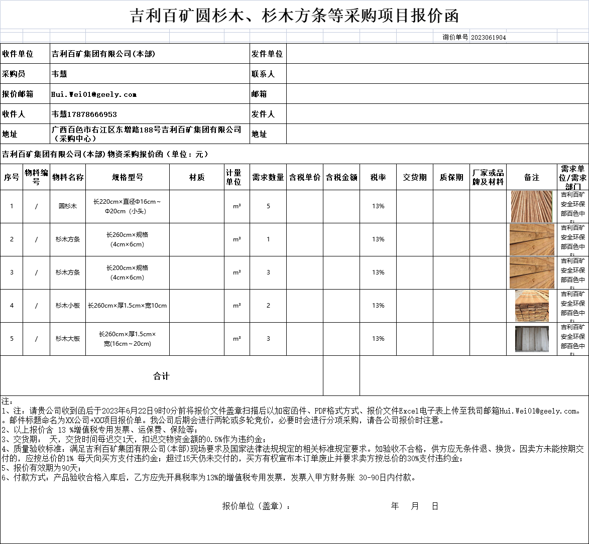The width and height of the screenshot is (589, 544).
Task: Click spec cell 长220cm×直径Φ16cm~Φ20cm
Action: coord(128,206)
